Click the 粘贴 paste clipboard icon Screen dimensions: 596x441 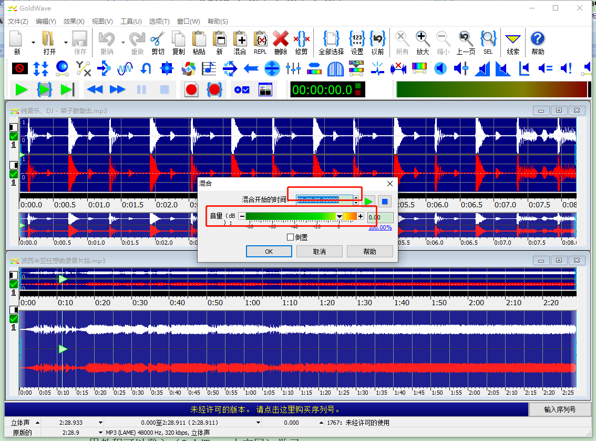(x=199, y=39)
